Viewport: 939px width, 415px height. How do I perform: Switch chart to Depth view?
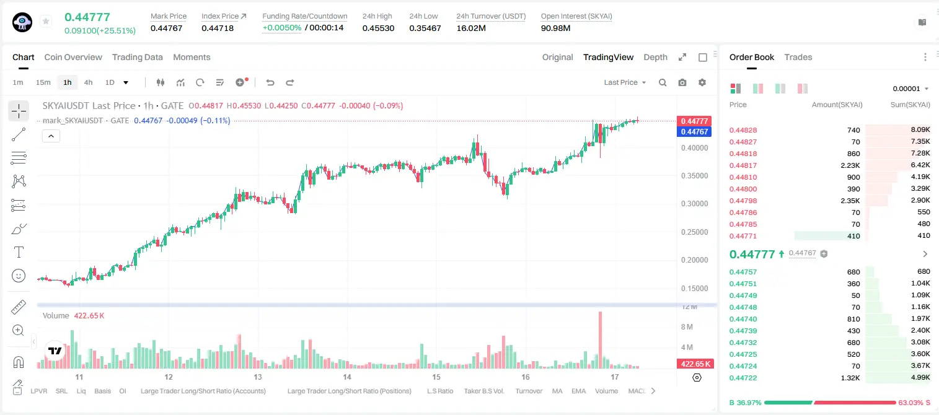tap(655, 57)
